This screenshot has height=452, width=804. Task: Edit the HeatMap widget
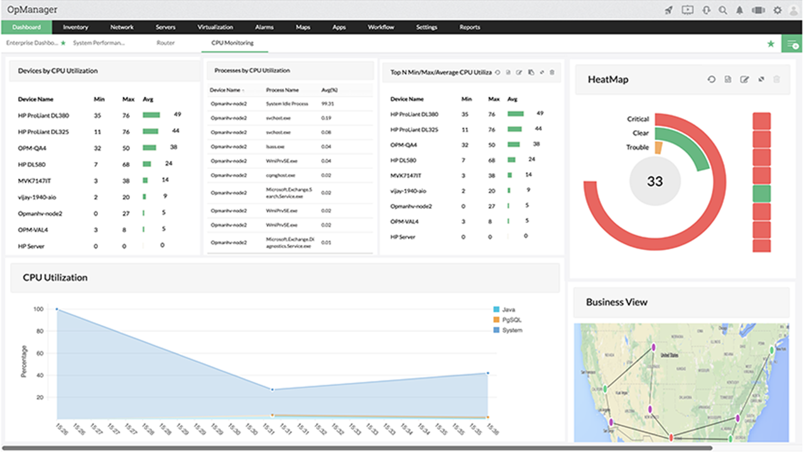pyautogui.click(x=744, y=80)
